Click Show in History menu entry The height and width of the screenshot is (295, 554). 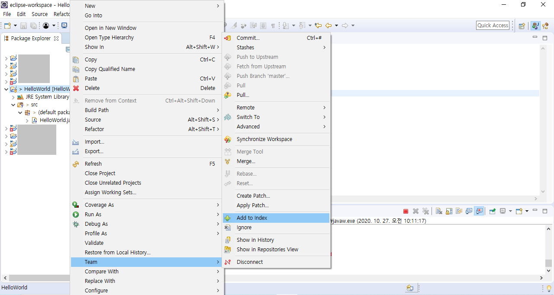[276, 240]
